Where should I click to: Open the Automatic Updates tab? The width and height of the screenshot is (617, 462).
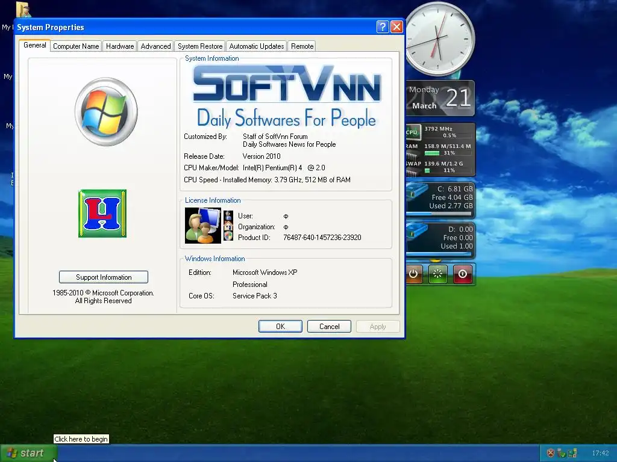(257, 46)
